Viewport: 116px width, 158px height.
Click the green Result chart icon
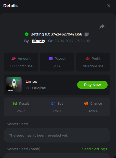coord(15,103)
